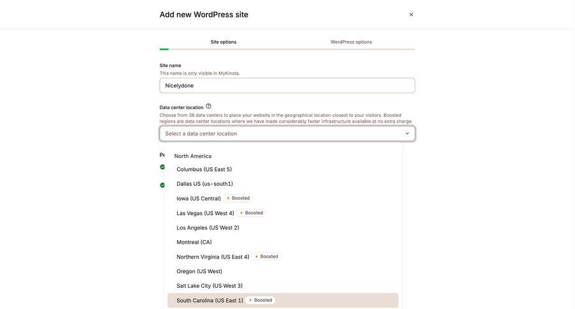Close the Add new WordPress site dialog
Viewport: 575px width, 309px height.
pyautogui.click(x=411, y=15)
